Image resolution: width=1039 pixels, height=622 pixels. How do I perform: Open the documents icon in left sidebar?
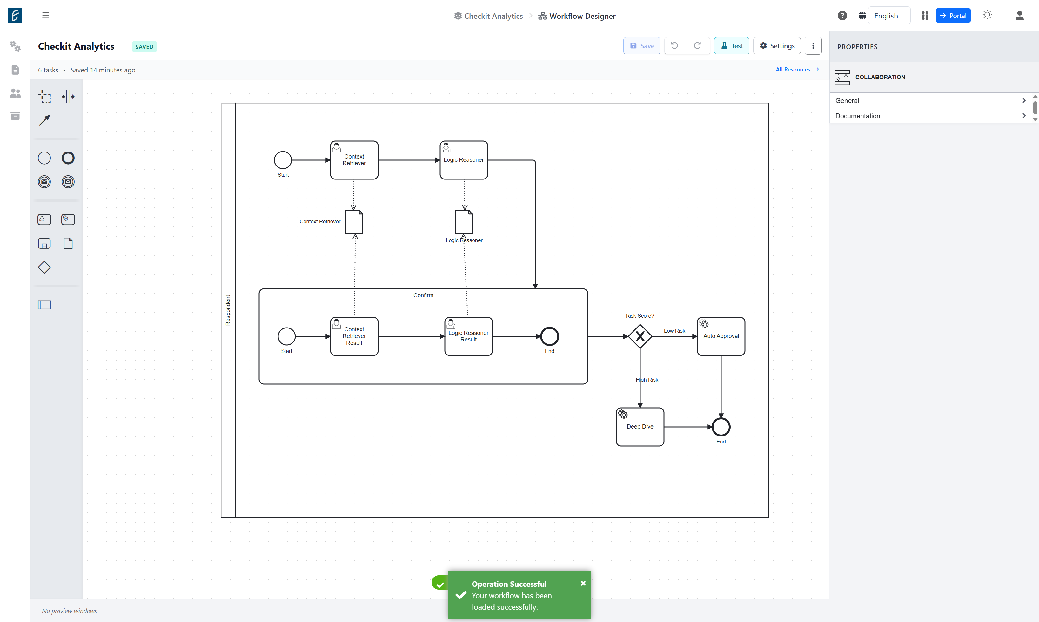pos(15,70)
